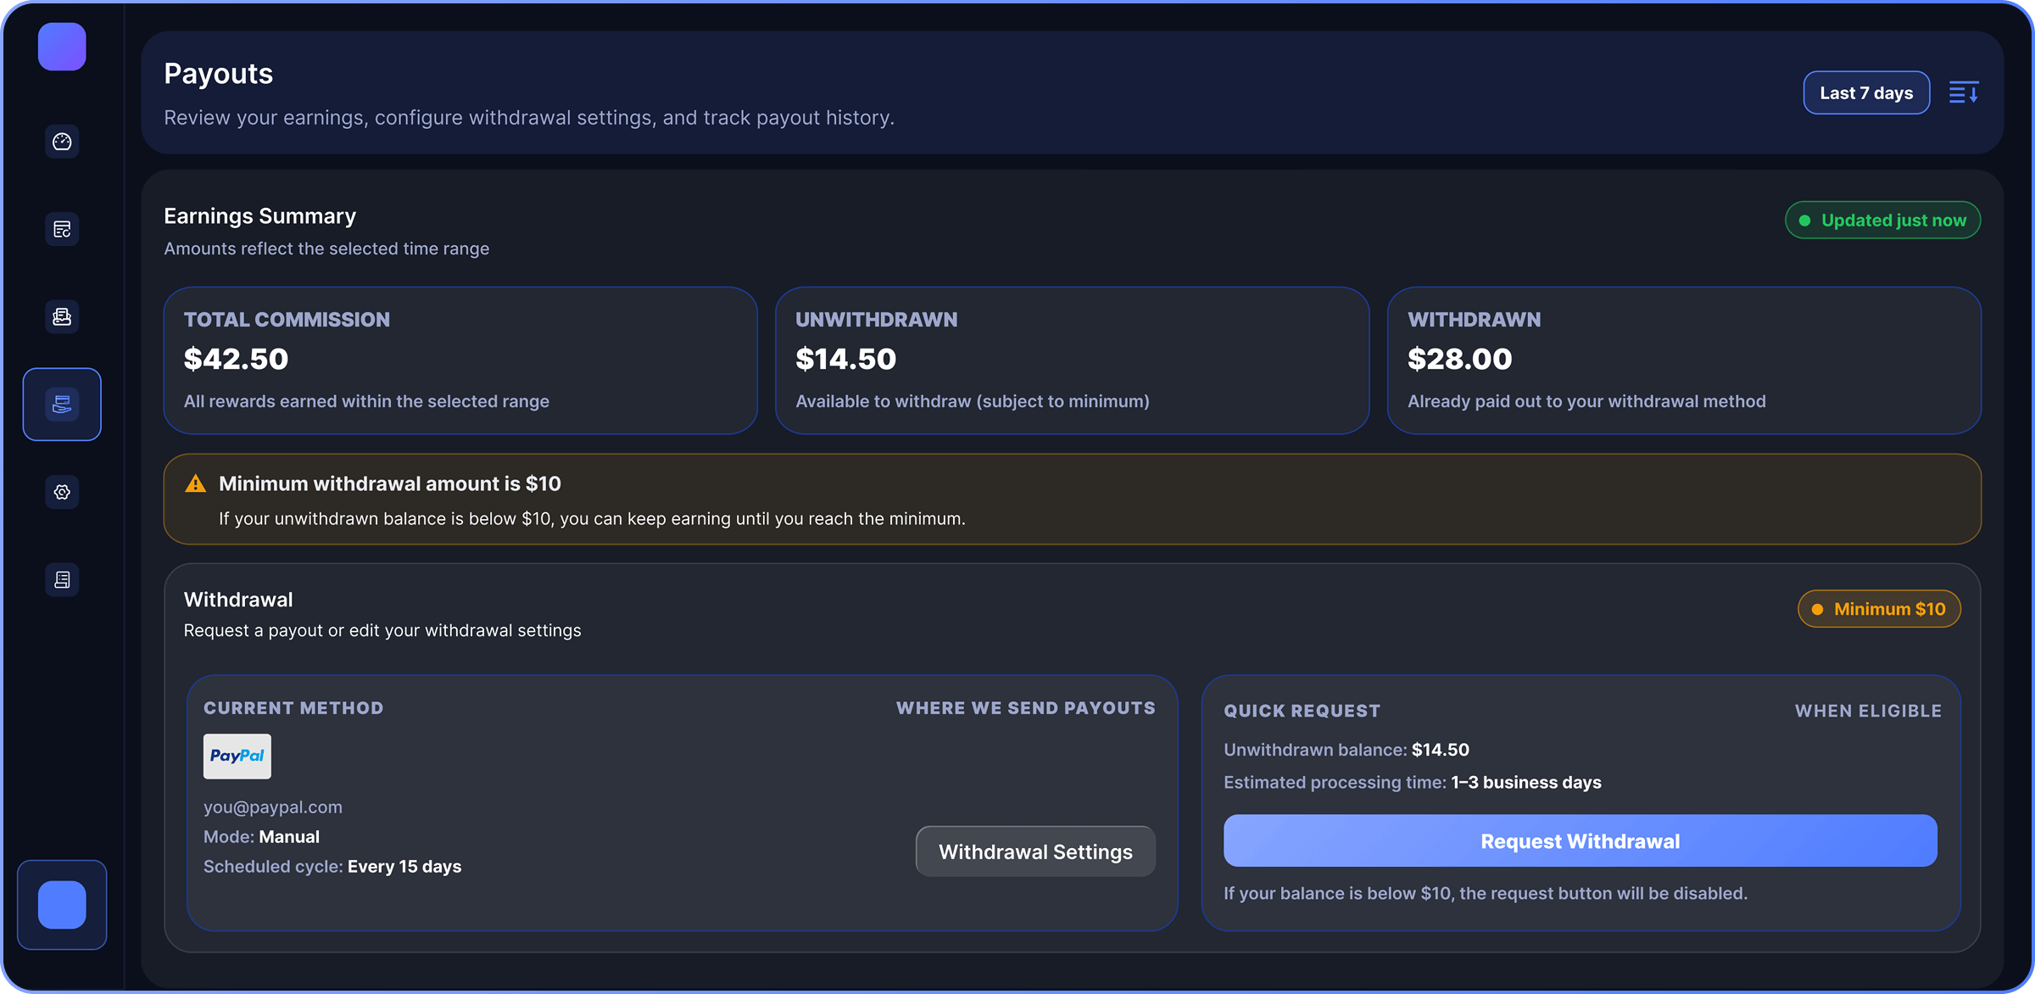The height and width of the screenshot is (994, 2035).
Task: Open the Last 7 days time range selector
Action: 1866,92
